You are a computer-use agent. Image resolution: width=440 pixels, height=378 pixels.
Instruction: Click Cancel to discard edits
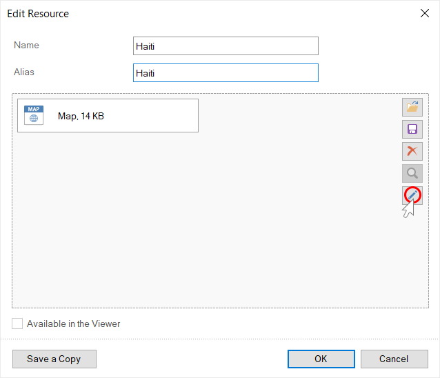394,359
